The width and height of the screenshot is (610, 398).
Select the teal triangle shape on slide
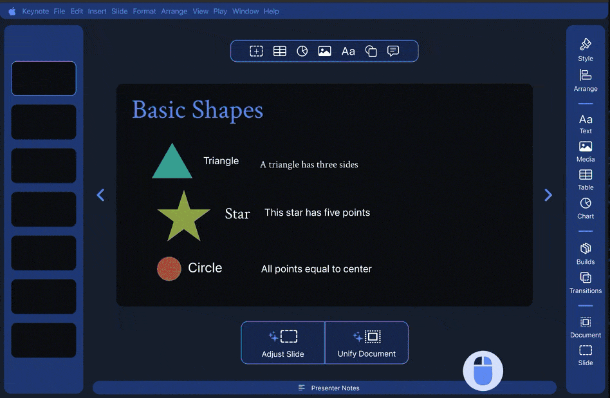[172, 166]
